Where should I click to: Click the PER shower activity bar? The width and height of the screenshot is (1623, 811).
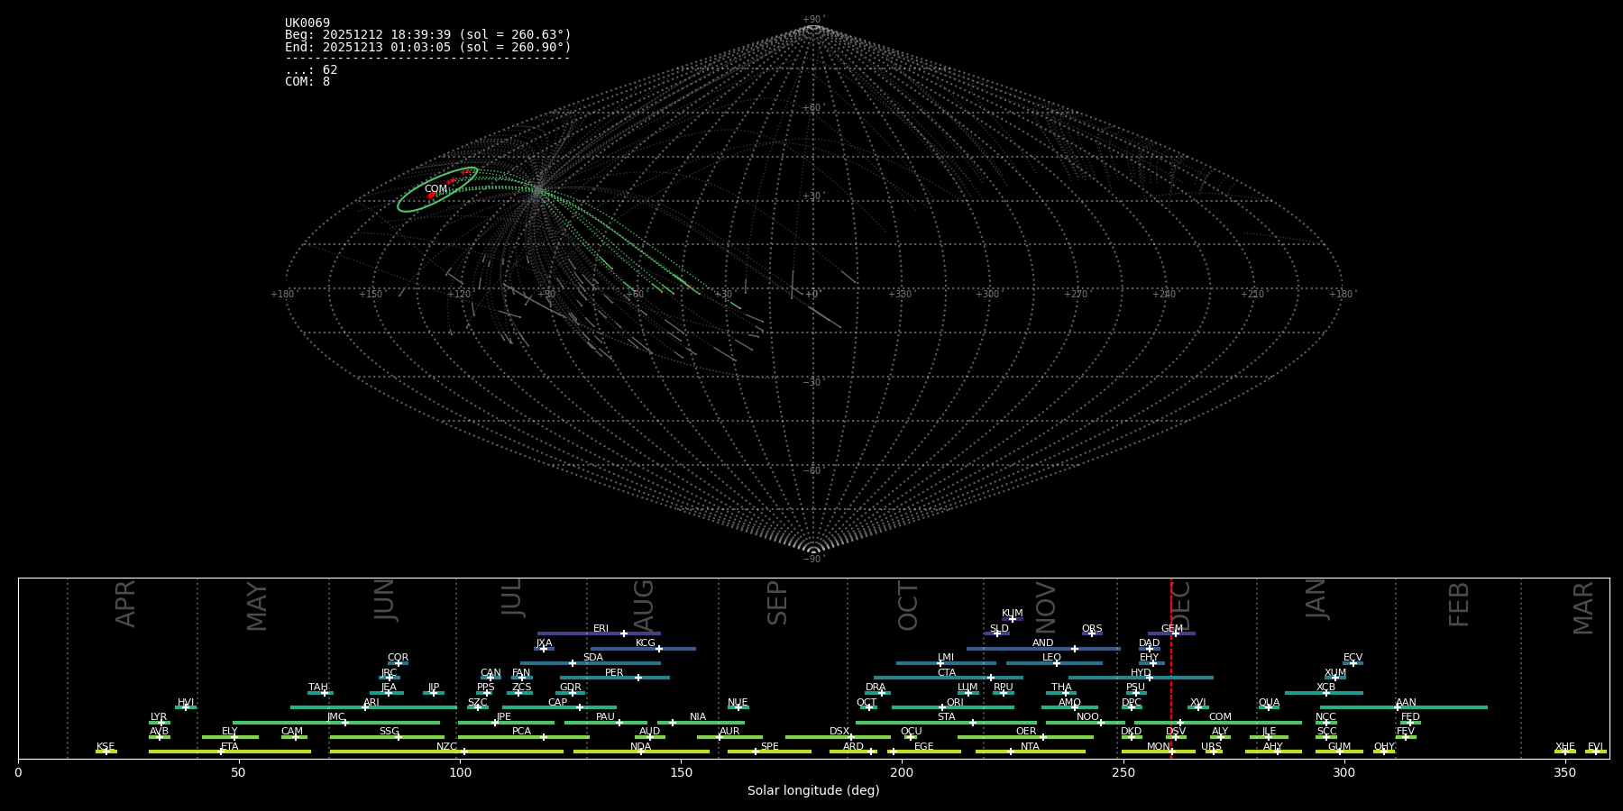pyautogui.click(x=614, y=678)
